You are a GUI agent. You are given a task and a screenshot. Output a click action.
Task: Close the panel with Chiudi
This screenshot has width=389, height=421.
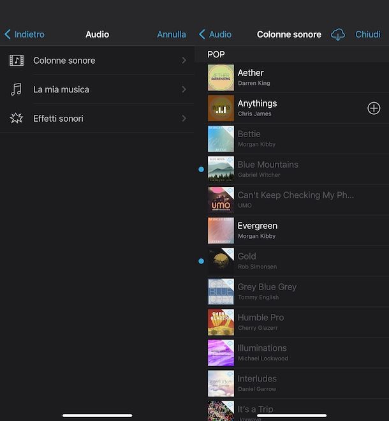pyautogui.click(x=368, y=34)
